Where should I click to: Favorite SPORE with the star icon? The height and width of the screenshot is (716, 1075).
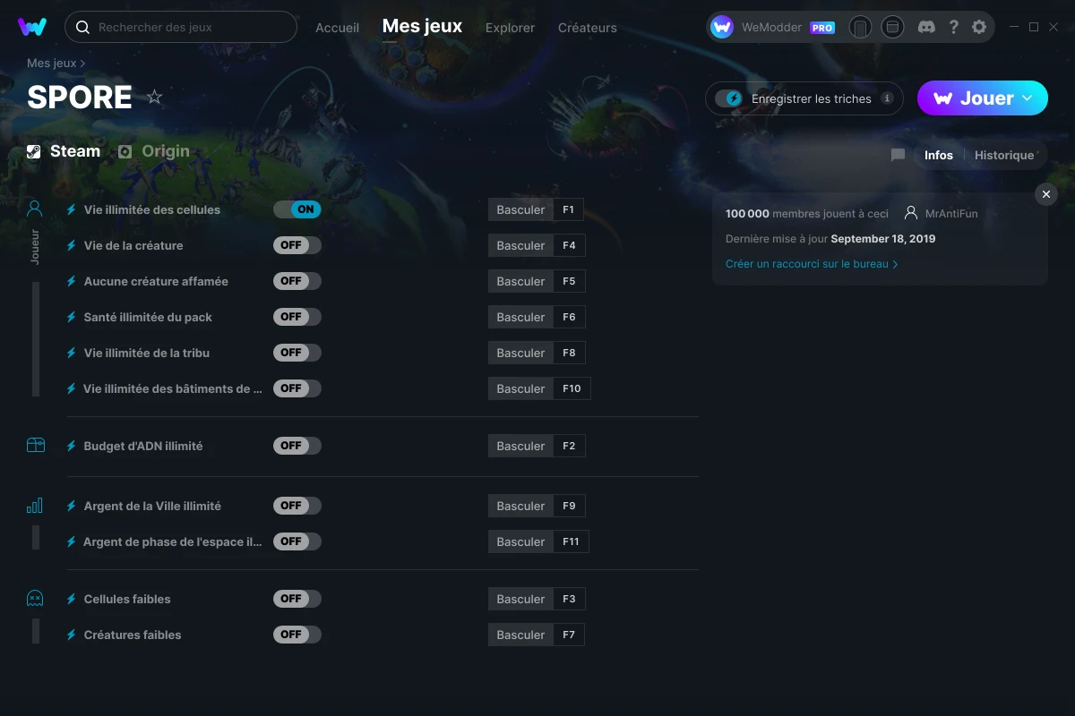[x=155, y=97]
